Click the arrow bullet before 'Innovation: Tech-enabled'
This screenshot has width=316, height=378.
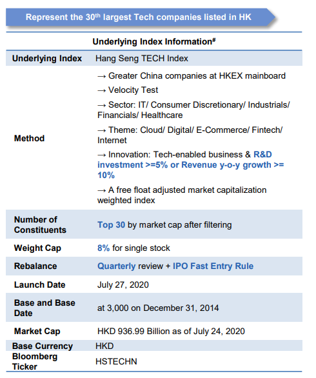coord(102,155)
